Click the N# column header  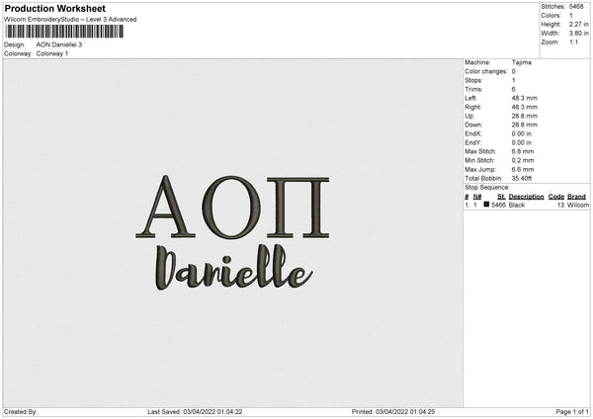pyautogui.click(x=477, y=197)
